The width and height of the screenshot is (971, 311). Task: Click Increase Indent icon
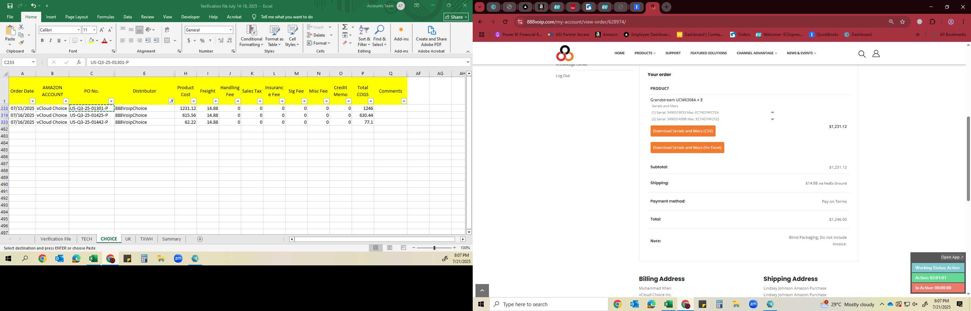coord(156,41)
